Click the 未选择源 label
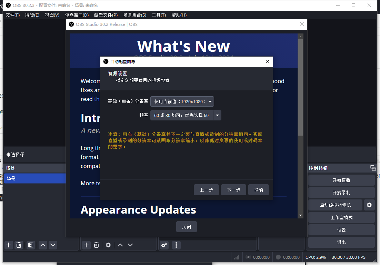Screen dimensions: 380x265 pyautogui.click(x=15, y=155)
